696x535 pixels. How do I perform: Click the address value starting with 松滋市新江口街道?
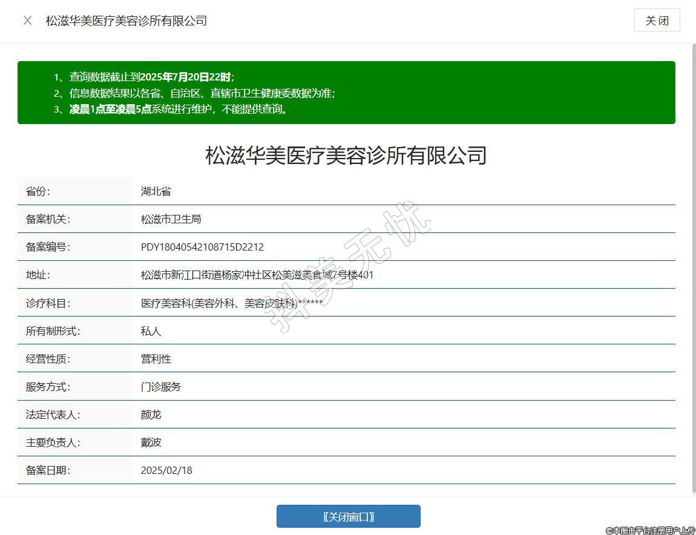point(257,275)
